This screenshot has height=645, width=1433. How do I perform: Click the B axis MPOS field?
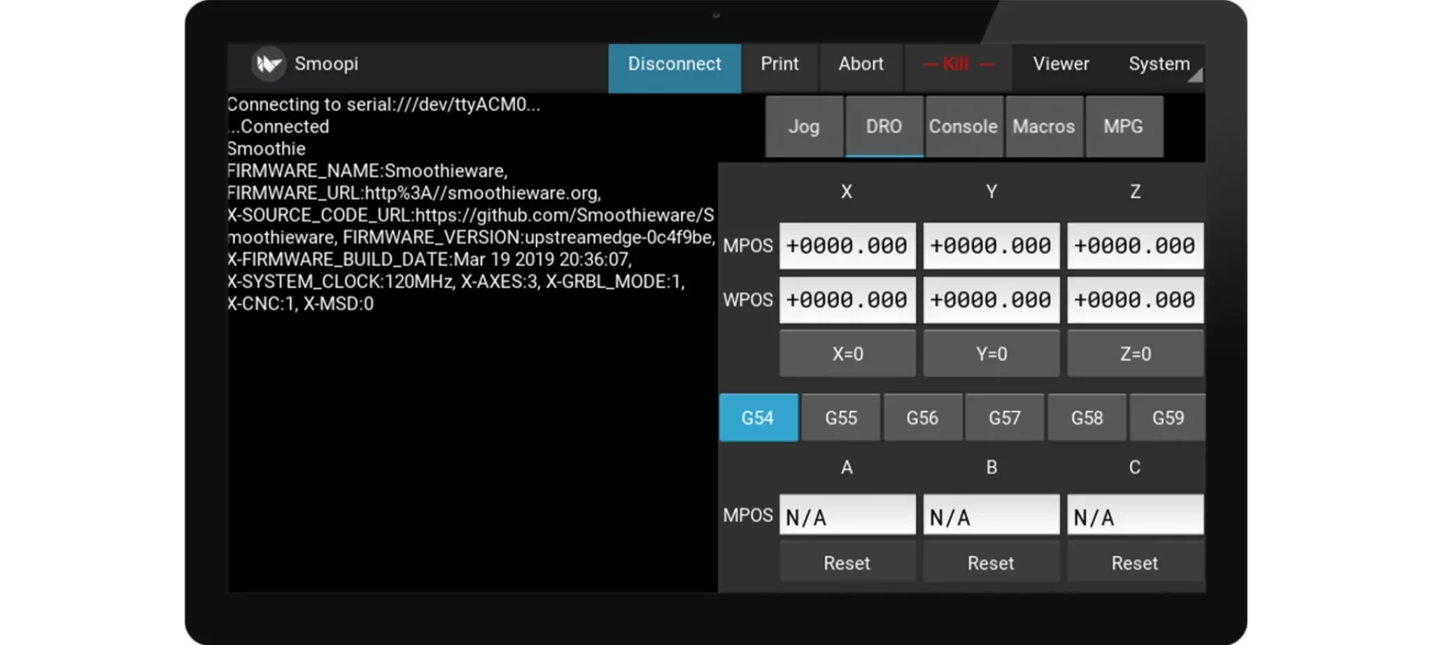click(x=991, y=515)
